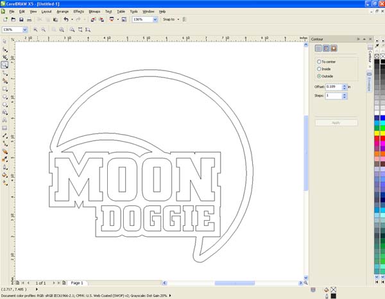Expand the Snap to dropdown
385x299 pixels.
178,19
